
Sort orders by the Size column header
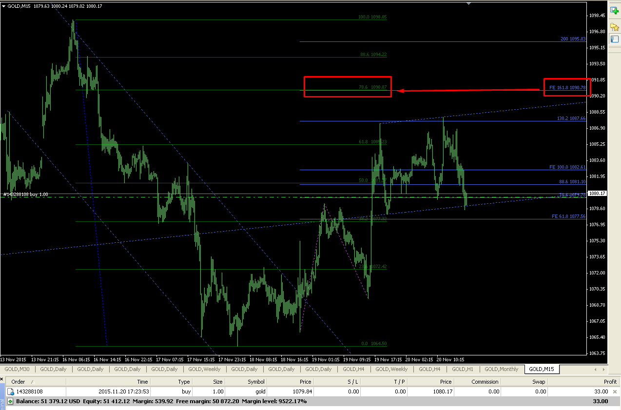pos(217,382)
